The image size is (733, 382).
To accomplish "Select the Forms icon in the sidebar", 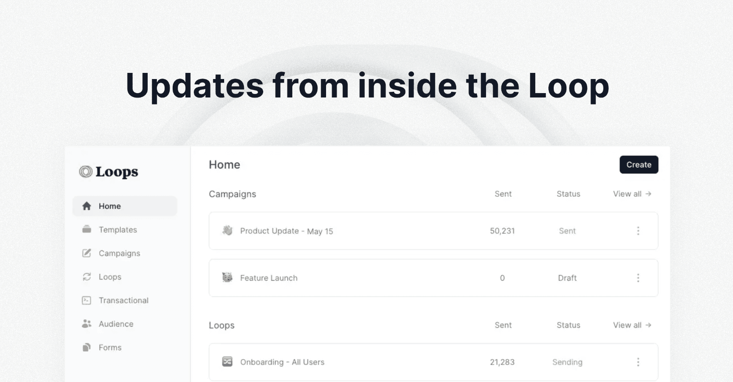I will point(87,347).
